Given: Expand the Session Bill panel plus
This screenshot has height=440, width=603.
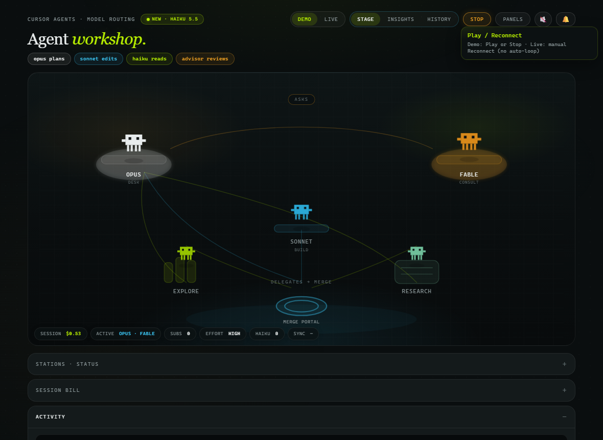Looking at the screenshot, I should [x=564, y=390].
